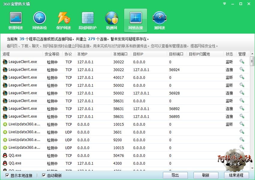Image resolution: width=255 pixels, height=180 pixels.
Task: Sort by 安全等级 column header
Action: point(52,54)
